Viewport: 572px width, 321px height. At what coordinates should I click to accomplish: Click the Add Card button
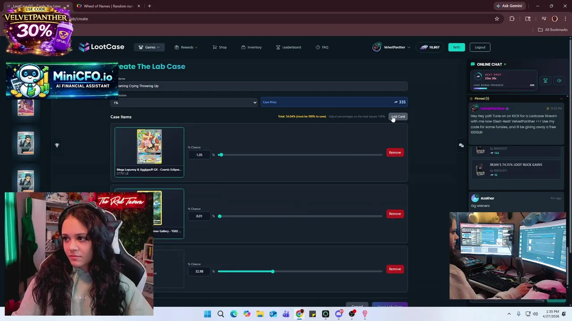pos(398,117)
